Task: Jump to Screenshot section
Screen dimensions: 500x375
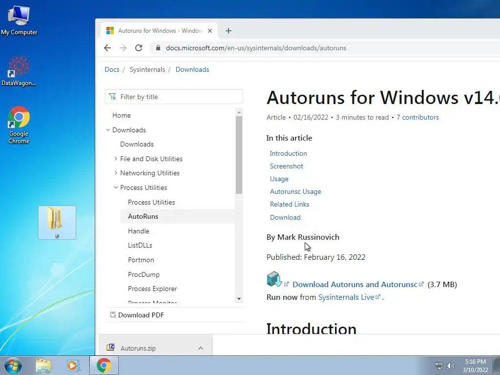Action: click(286, 166)
